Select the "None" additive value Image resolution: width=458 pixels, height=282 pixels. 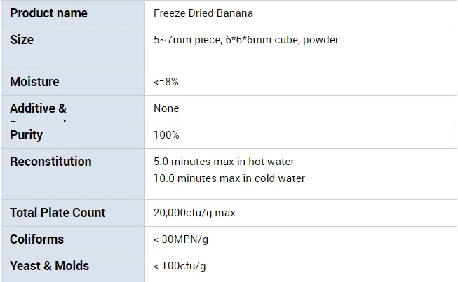coord(166,108)
